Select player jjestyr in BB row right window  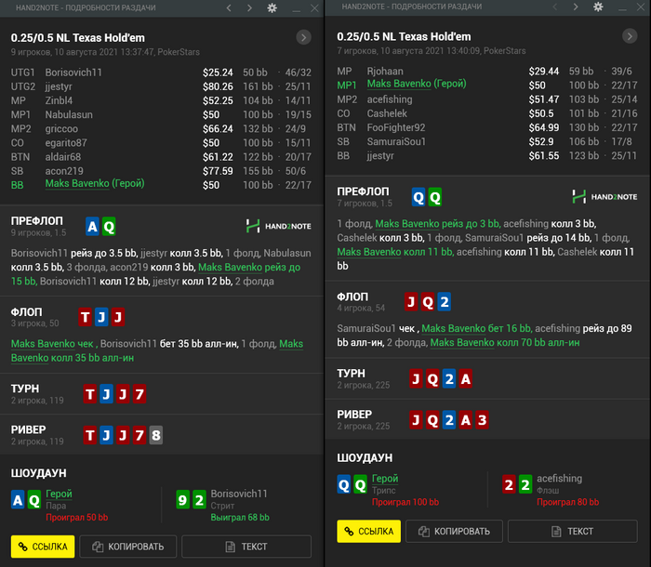pyautogui.click(x=380, y=156)
